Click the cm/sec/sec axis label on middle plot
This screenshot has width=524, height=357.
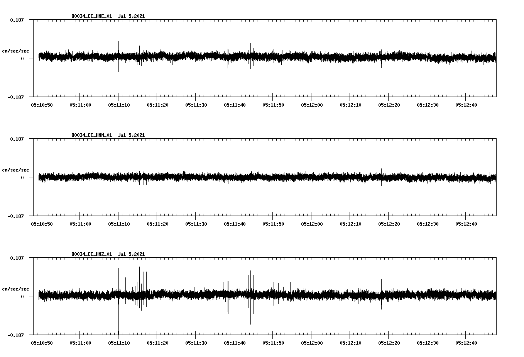click(15, 170)
